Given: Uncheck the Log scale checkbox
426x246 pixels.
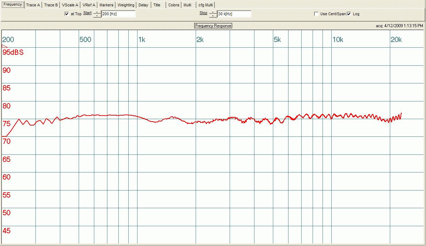Looking at the screenshot, I should tap(349, 14).
